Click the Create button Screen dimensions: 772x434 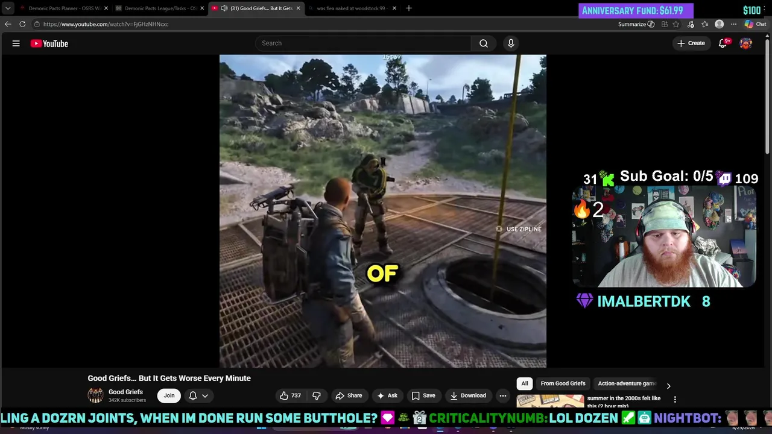[691, 43]
